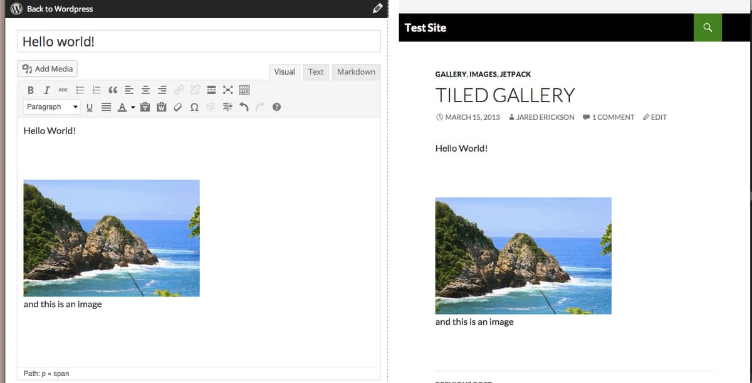
Task: Insert a blockquote
Action: [x=113, y=90]
